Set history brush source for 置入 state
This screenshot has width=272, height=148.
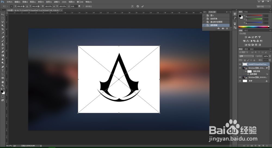click(x=204, y=15)
